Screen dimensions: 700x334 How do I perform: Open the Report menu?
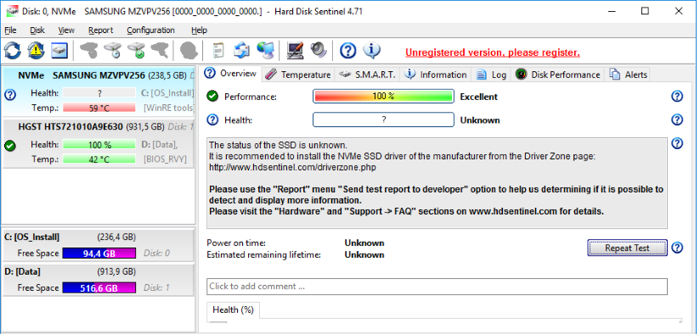[100, 31]
